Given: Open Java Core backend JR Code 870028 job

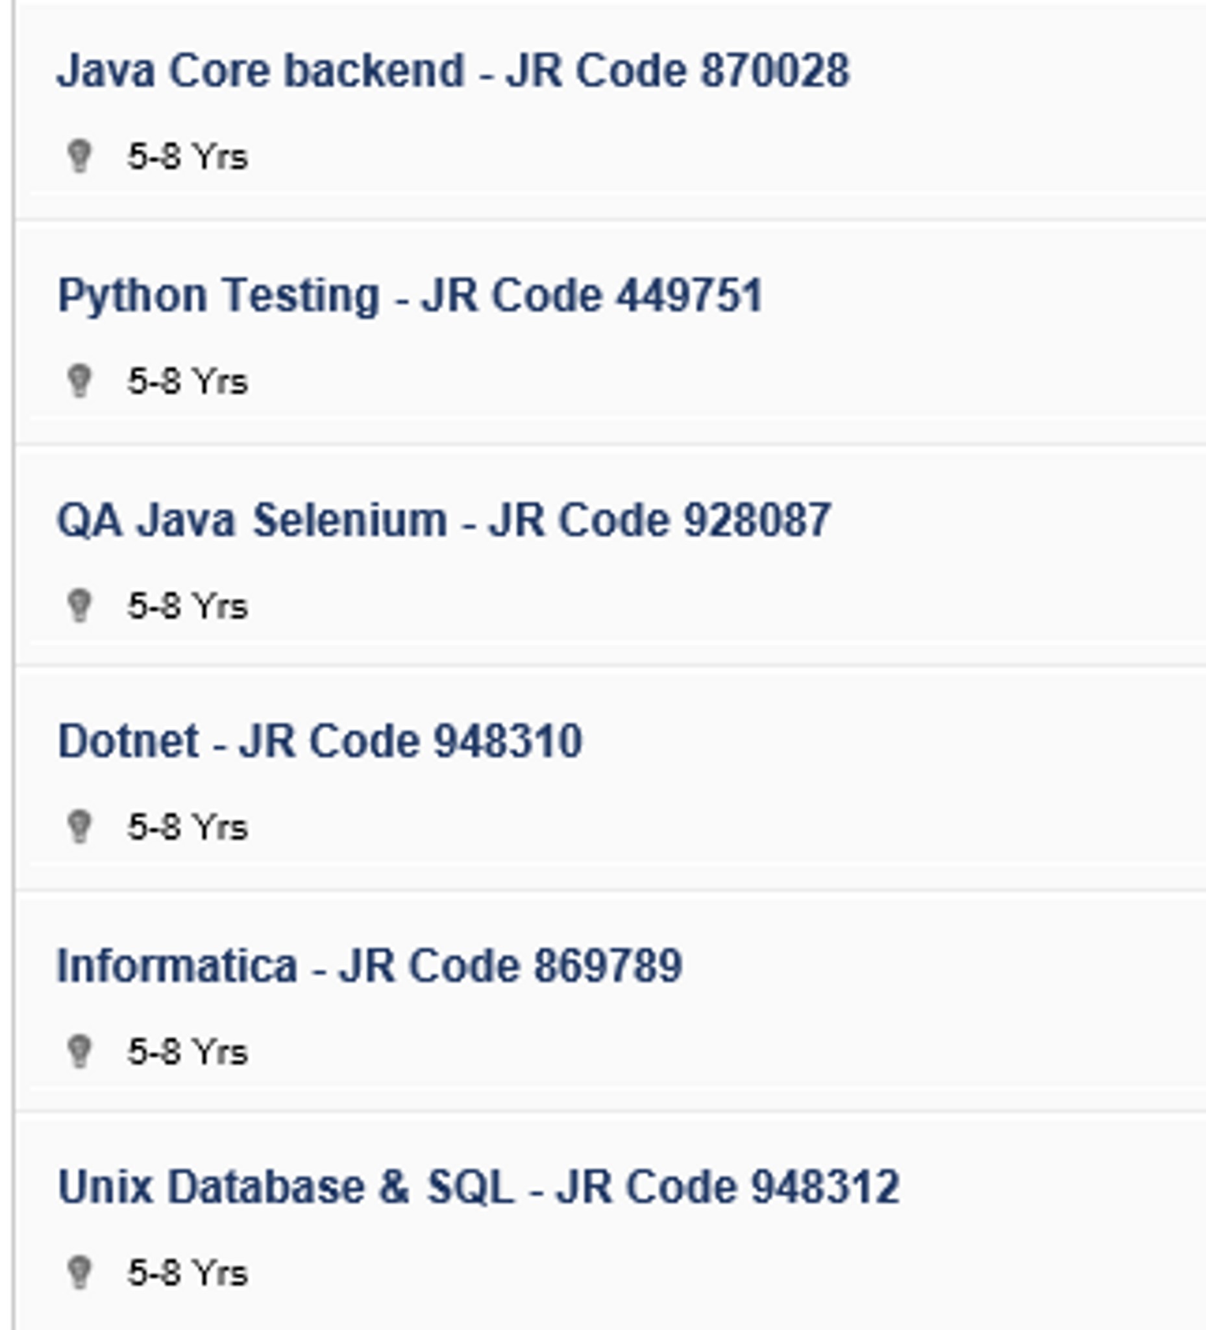Looking at the screenshot, I should pos(453,71).
